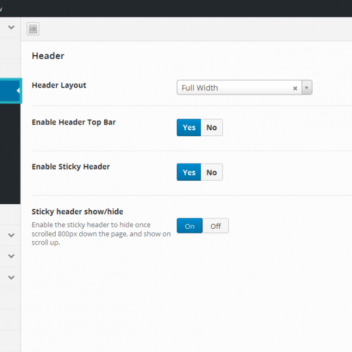
Task: Set Enable Header Top Bar to No
Action: [211, 127]
